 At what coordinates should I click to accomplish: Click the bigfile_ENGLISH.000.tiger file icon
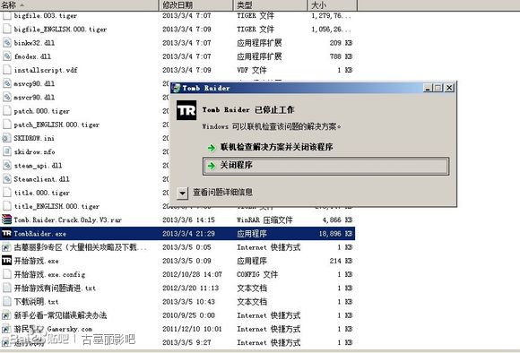pos(6,30)
